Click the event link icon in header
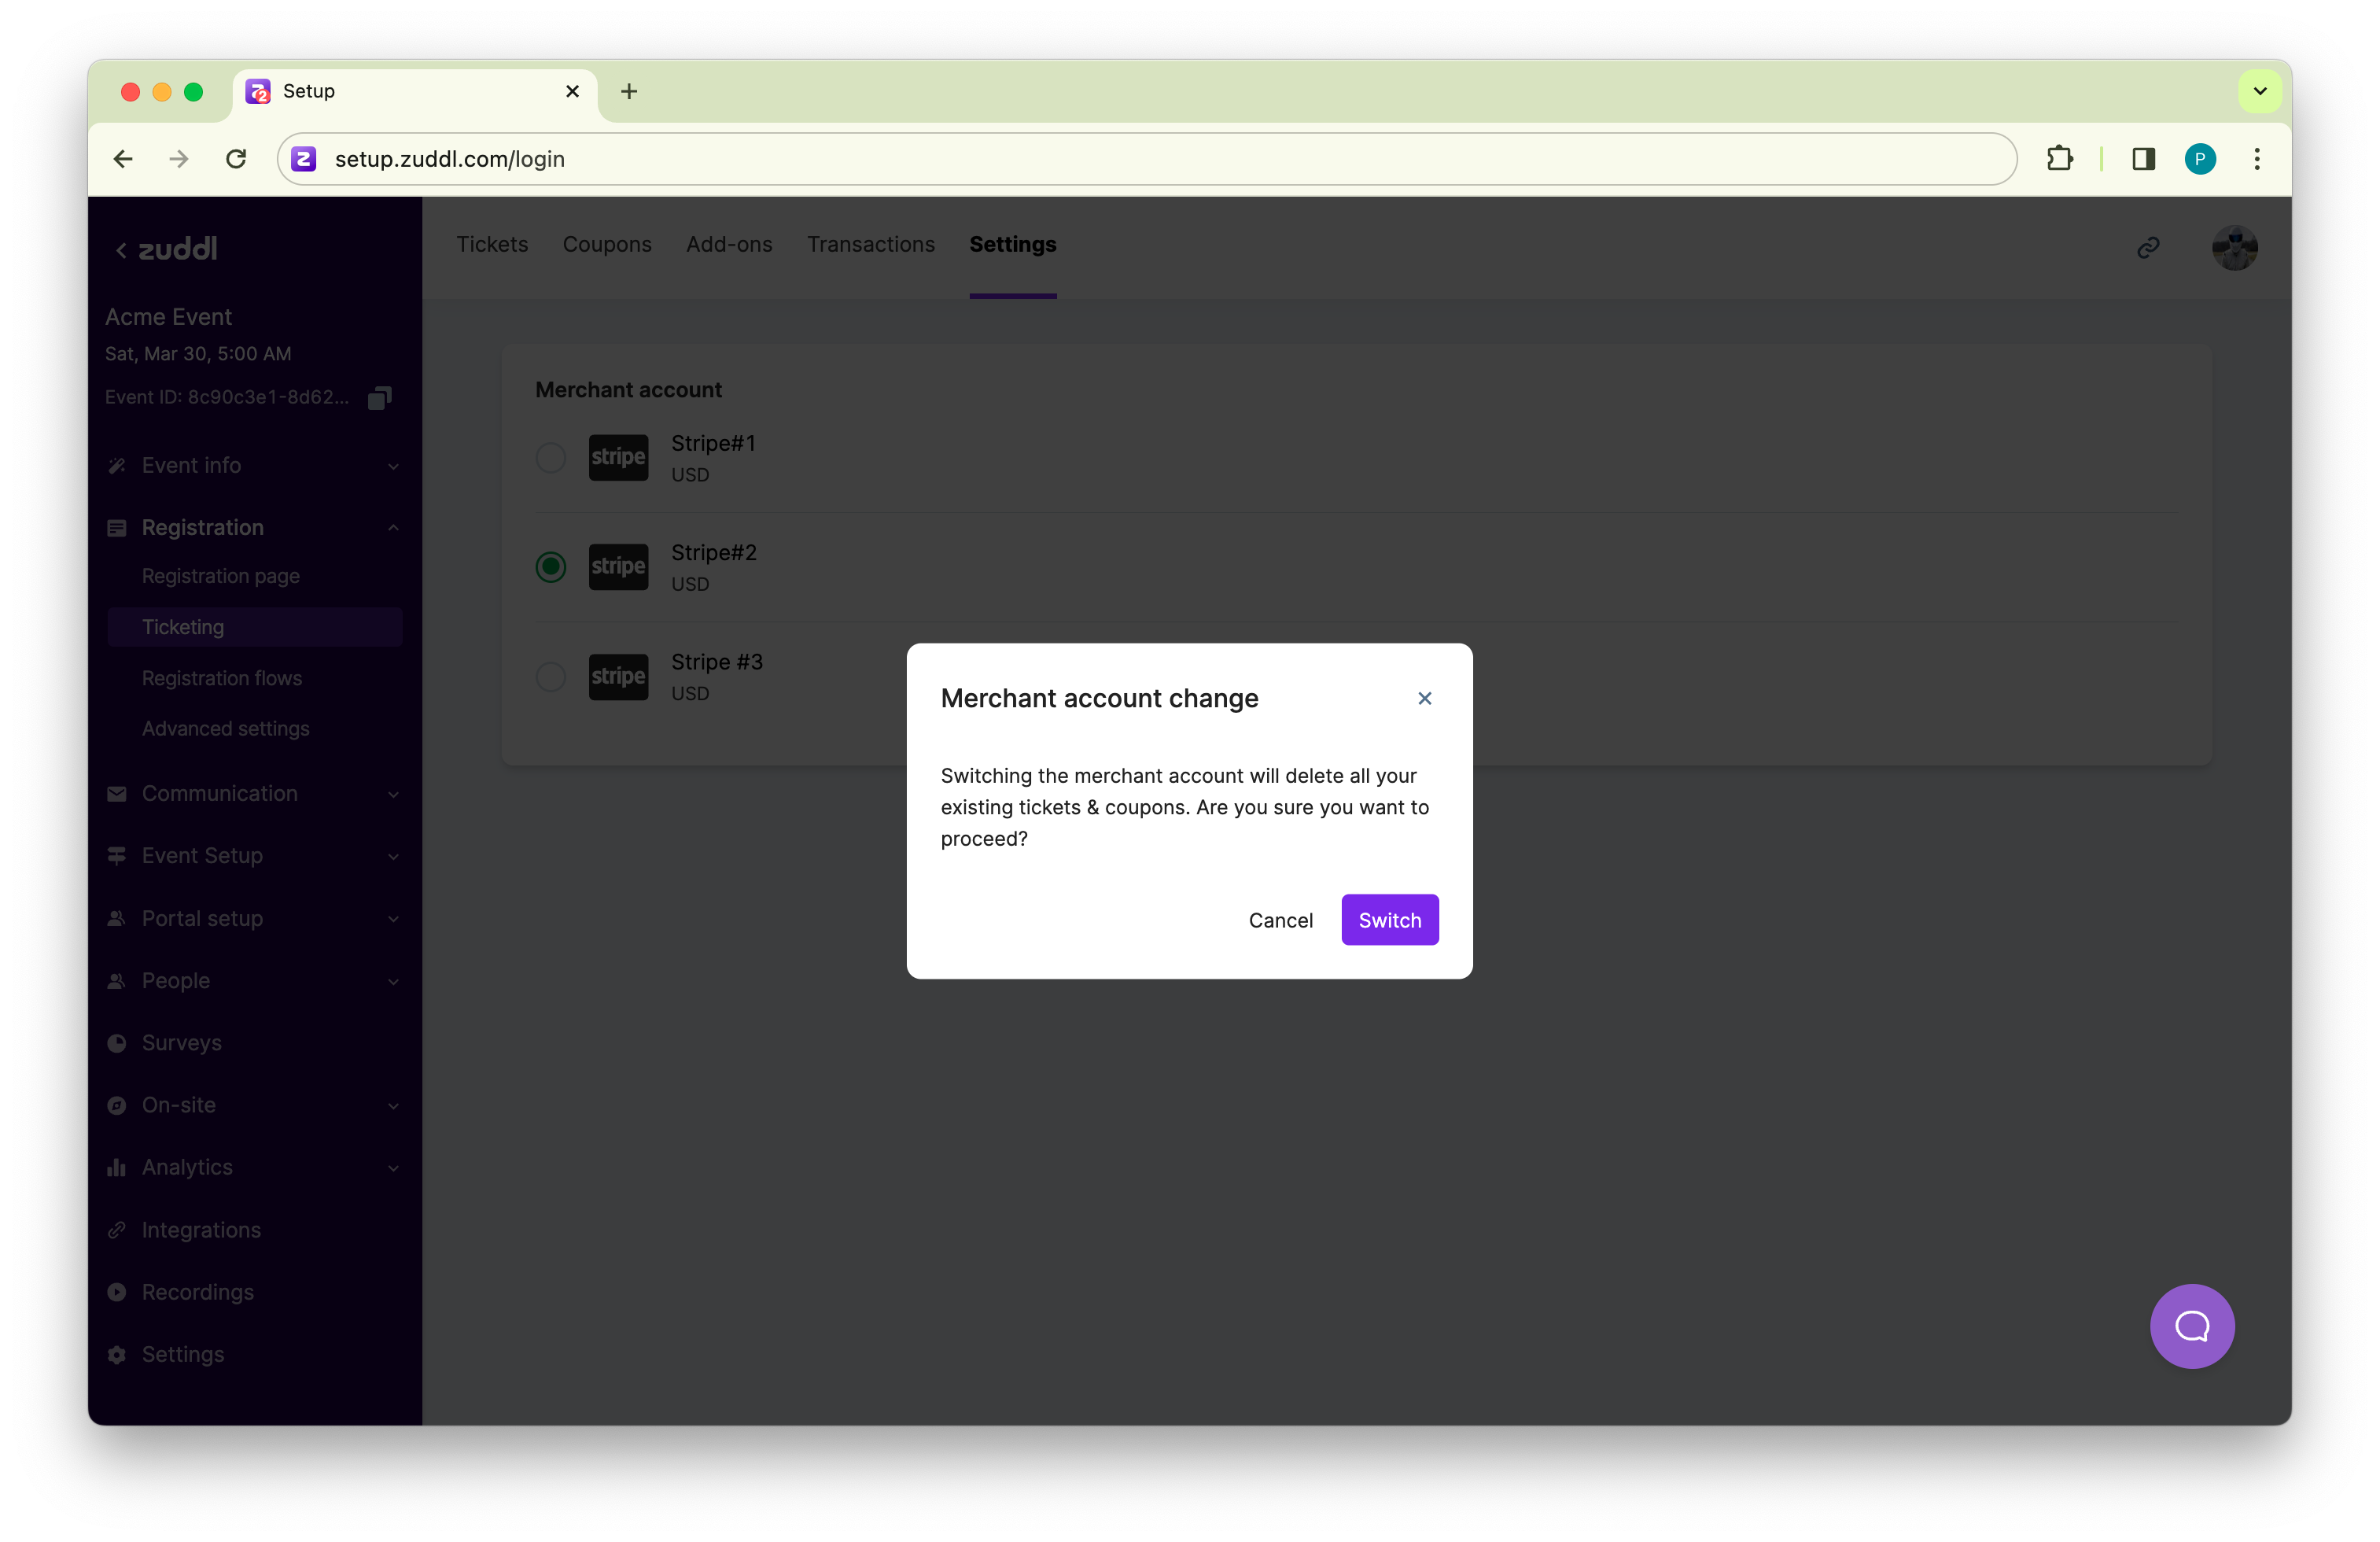The width and height of the screenshot is (2380, 1542). (2148, 247)
